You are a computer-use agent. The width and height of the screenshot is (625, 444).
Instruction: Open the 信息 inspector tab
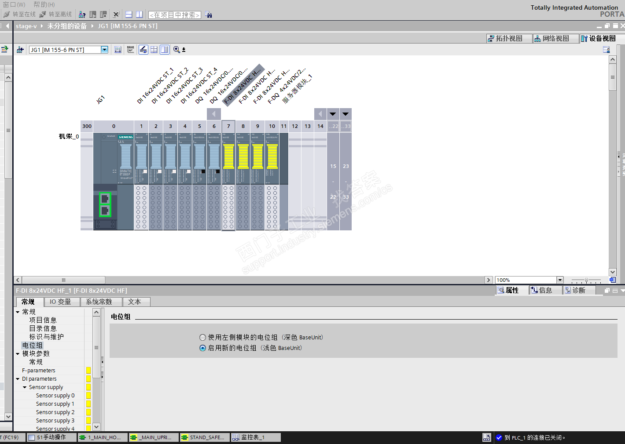546,291
